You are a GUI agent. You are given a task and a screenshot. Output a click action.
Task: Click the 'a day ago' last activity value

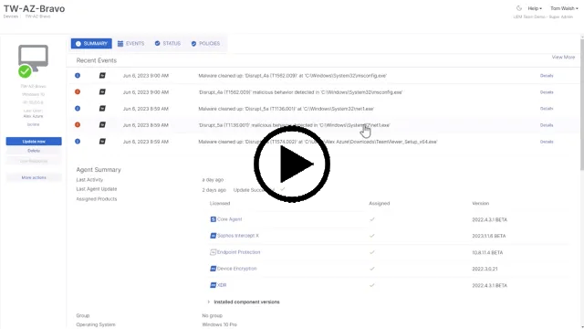(213, 180)
